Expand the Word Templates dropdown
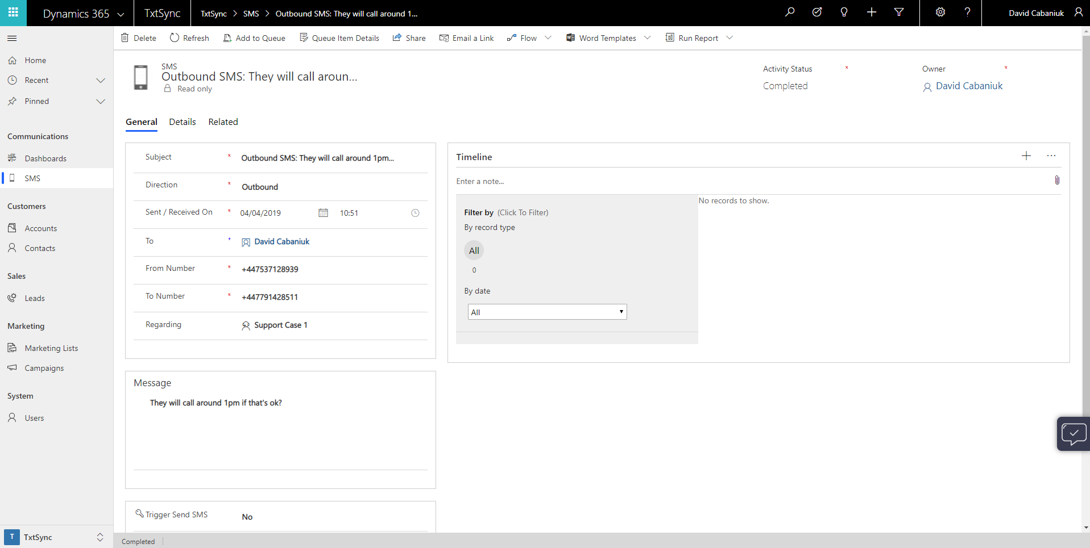 coord(647,38)
